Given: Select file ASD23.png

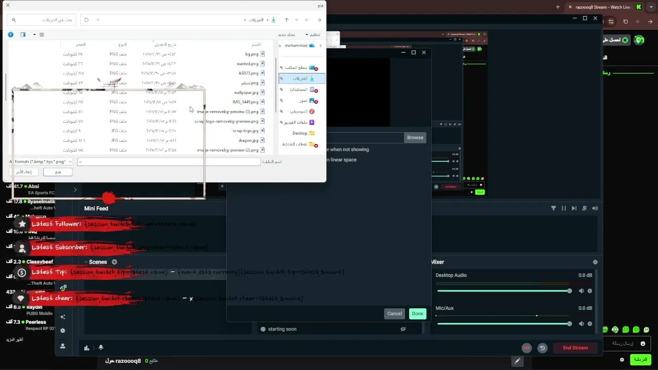Looking at the screenshot, I should [252, 73].
